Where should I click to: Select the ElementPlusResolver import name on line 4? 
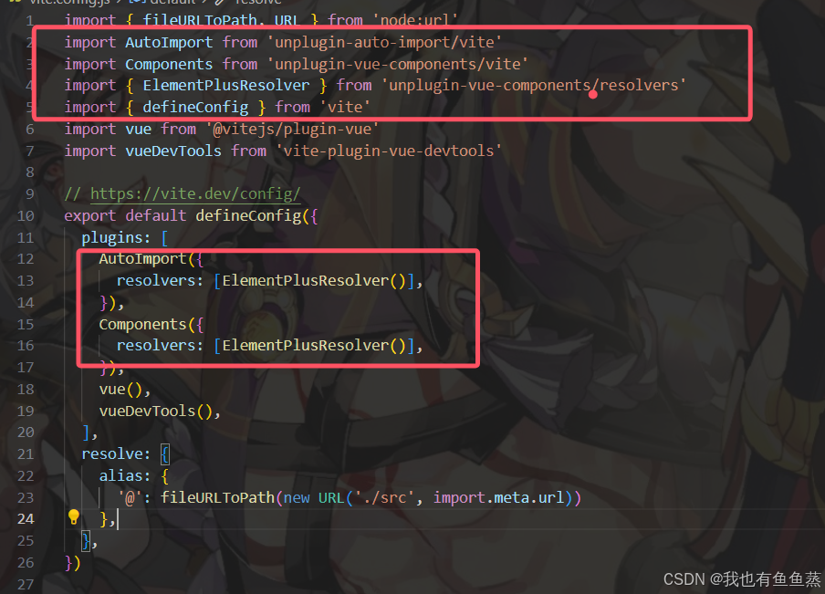click(x=225, y=85)
